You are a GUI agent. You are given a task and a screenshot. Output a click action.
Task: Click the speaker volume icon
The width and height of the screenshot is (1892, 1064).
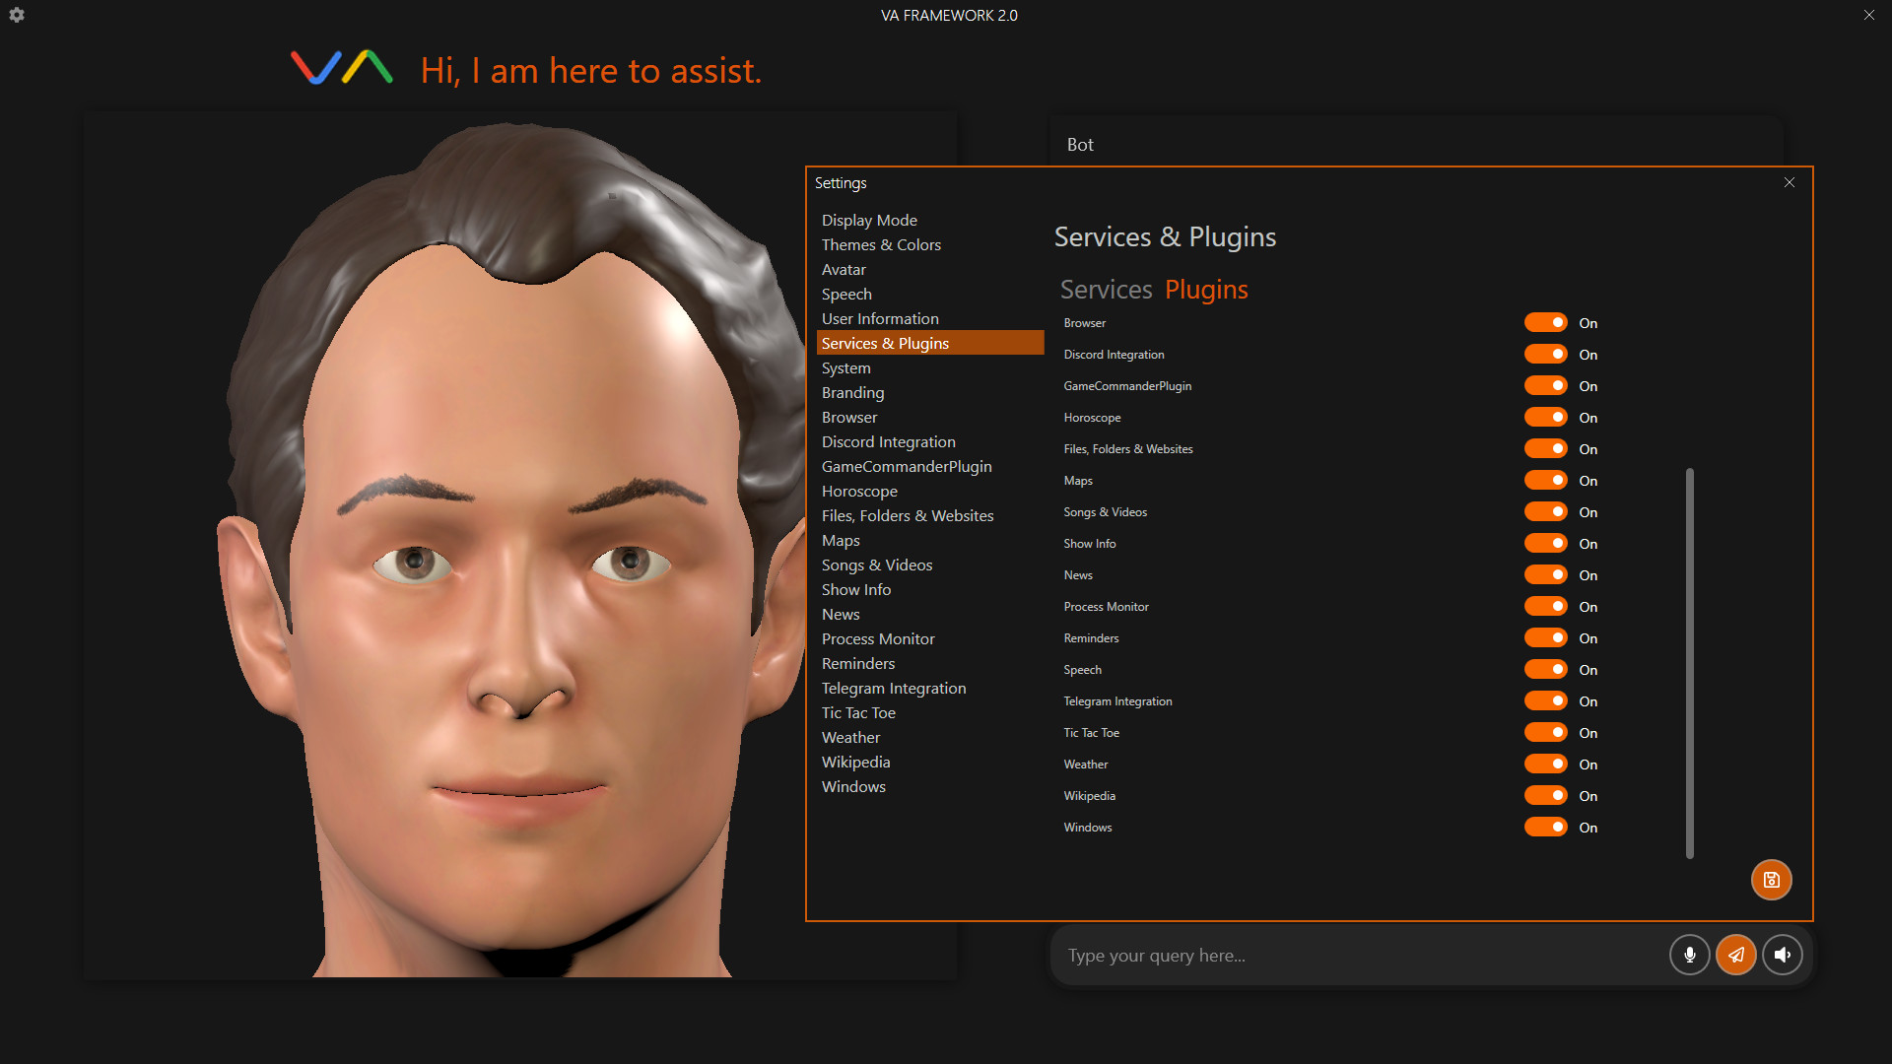pos(1783,955)
